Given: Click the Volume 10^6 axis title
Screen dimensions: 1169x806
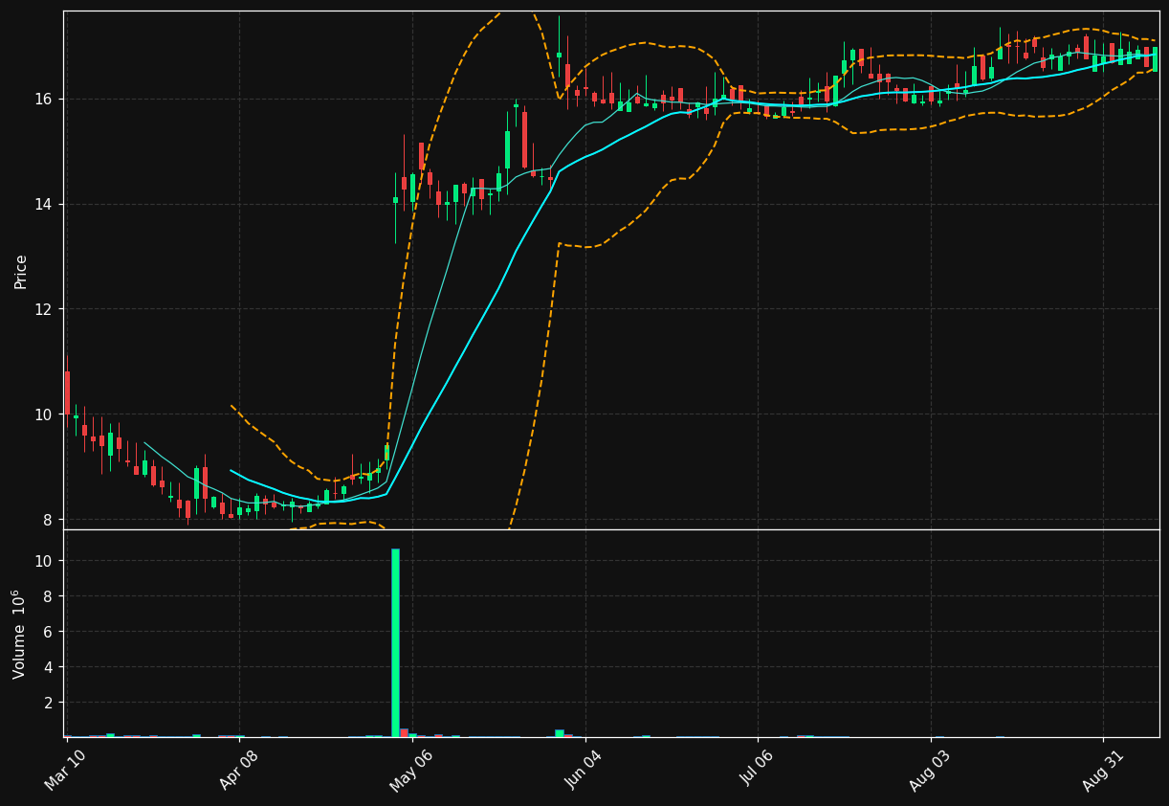Looking at the screenshot, I should [19, 634].
